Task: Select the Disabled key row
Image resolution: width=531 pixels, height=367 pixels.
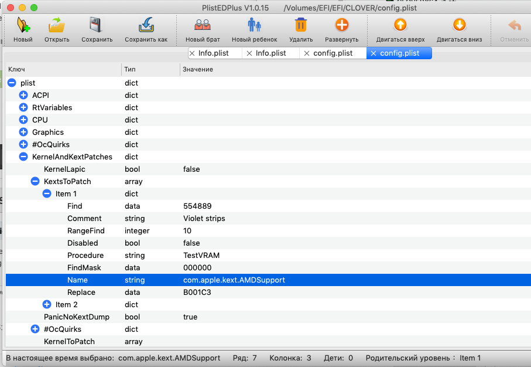Action: [x=268, y=243]
